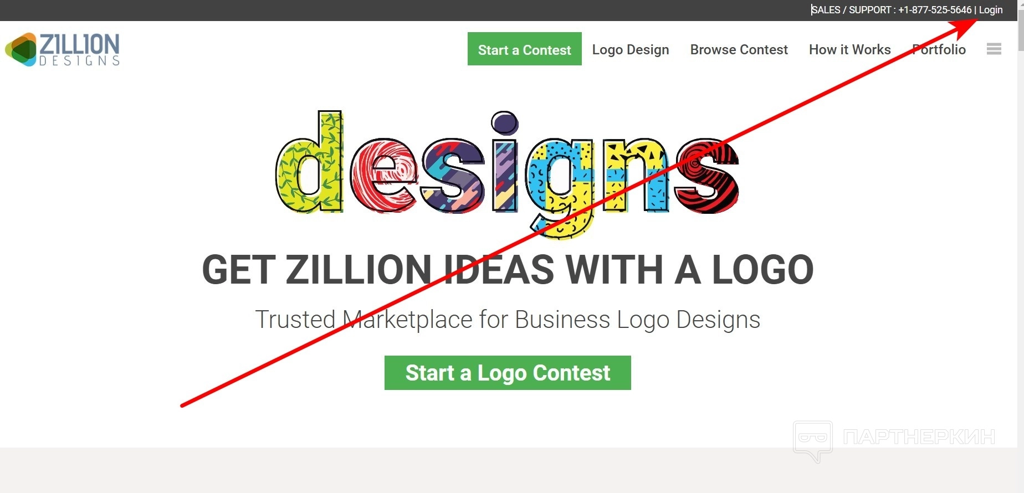Click the Start a Contest button
Viewport: 1024px width, 493px height.
click(x=524, y=49)
